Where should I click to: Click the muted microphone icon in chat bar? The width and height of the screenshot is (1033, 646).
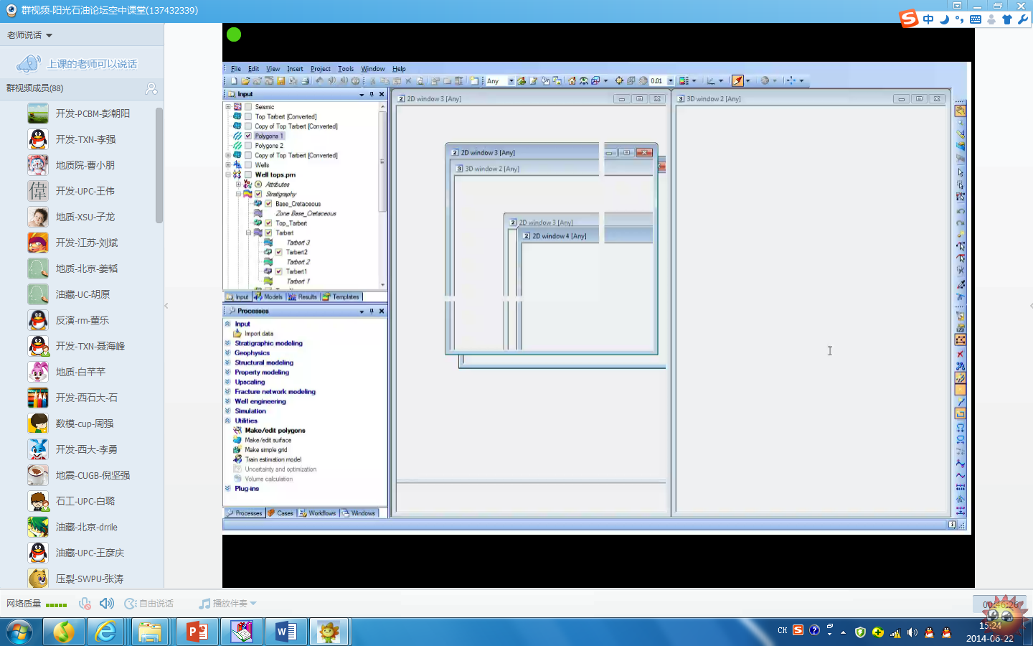click(x=85, y=604)
